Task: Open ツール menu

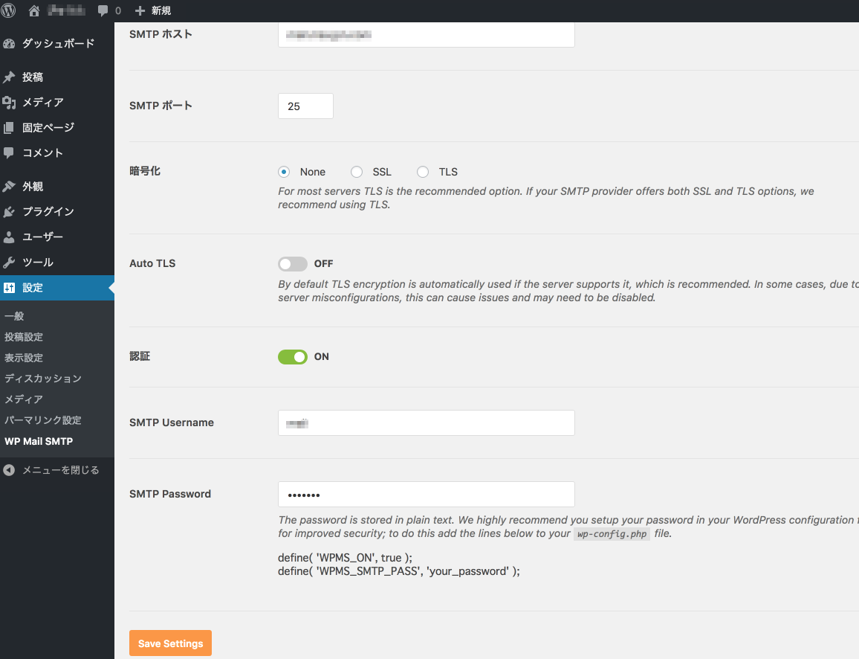Action: click(x=57, y=262)
